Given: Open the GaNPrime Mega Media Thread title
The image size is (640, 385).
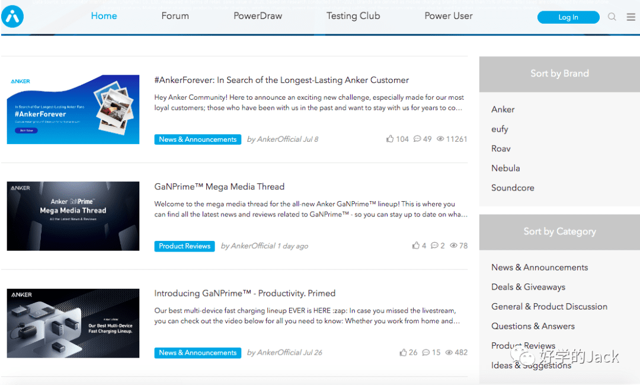Looking at the screenshot, I should point(219,187).
